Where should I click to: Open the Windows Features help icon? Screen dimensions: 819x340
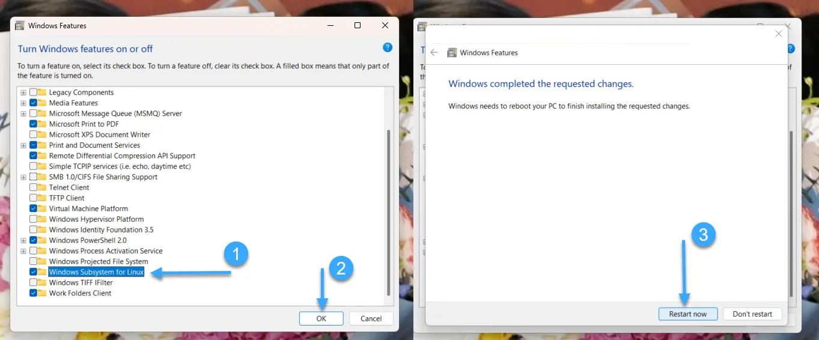(x=388, y=47)
